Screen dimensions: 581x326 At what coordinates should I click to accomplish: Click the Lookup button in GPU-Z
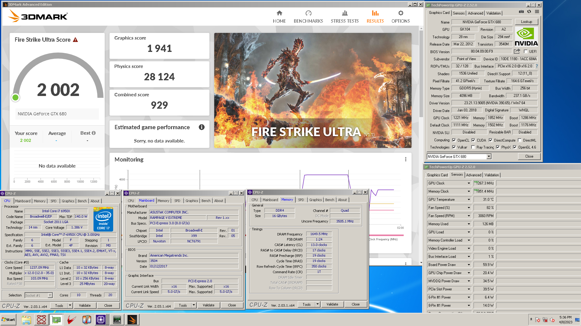[526, 22]
